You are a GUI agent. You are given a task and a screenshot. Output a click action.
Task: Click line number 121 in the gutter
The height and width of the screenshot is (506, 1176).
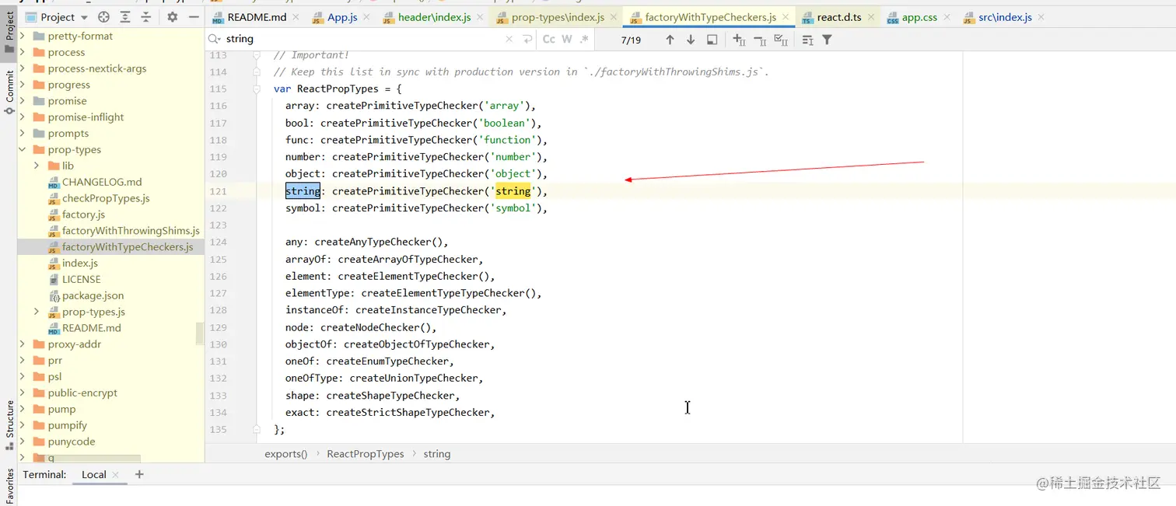pyautogui.click(x=218, y=191)
